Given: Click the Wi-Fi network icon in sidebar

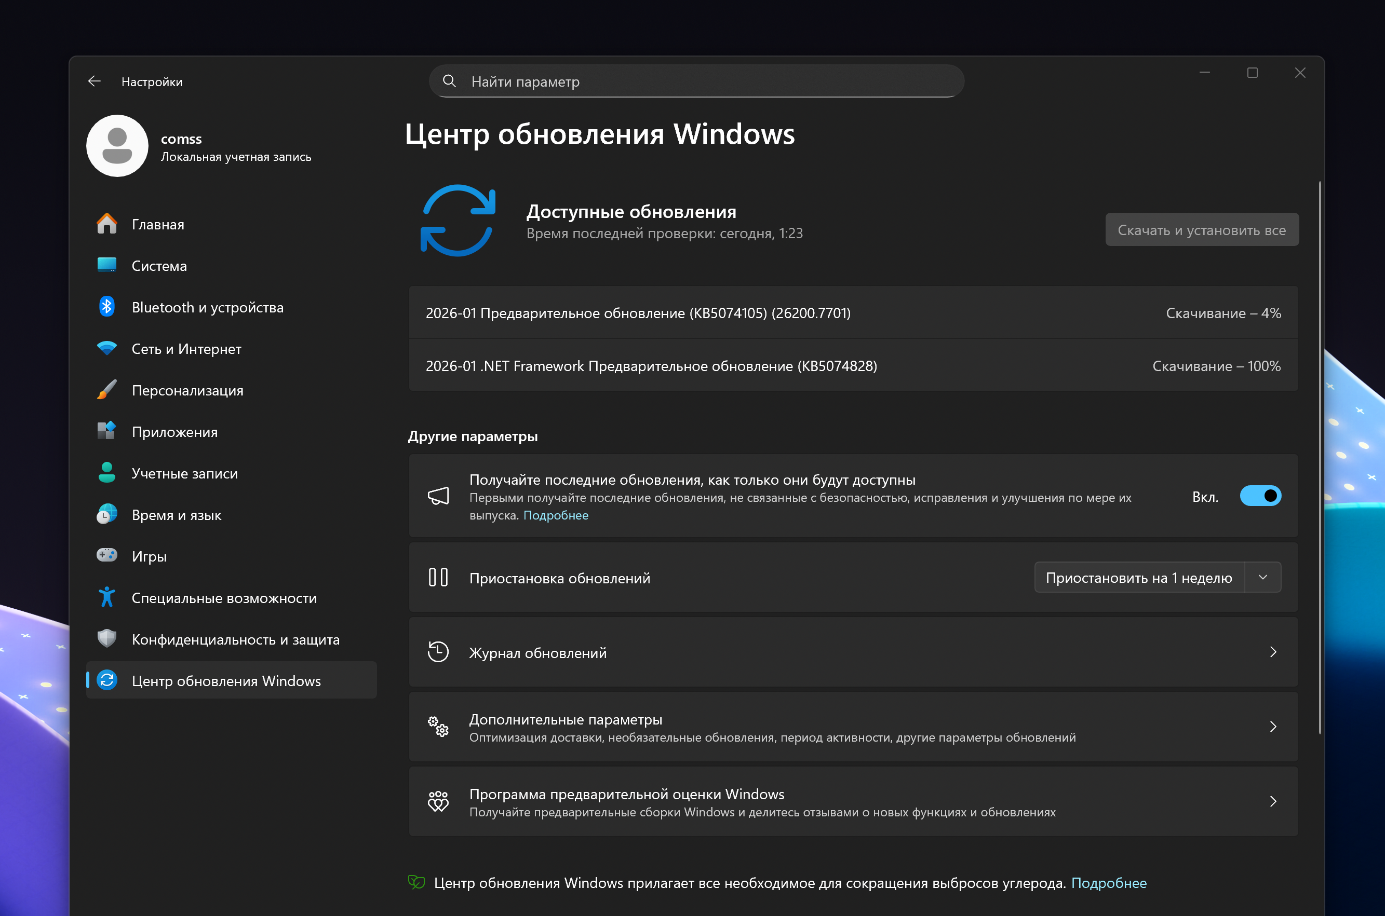Looking at the screenshot, I should coord(106,348).
